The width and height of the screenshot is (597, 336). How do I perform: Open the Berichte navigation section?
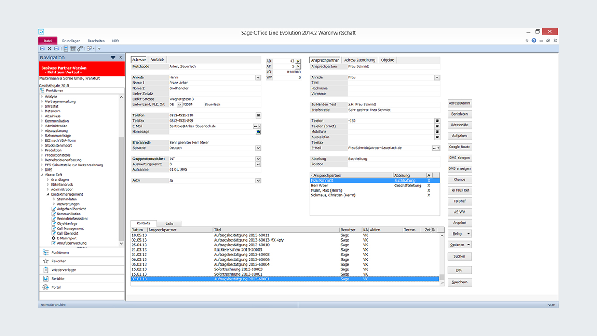click(x=81, y=279)
